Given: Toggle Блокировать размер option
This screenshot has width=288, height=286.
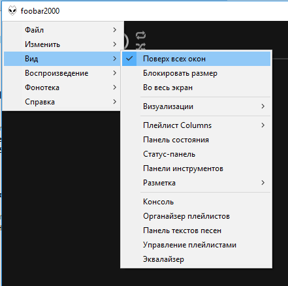Looking at the screenshot, I should (x=196, y=73).
